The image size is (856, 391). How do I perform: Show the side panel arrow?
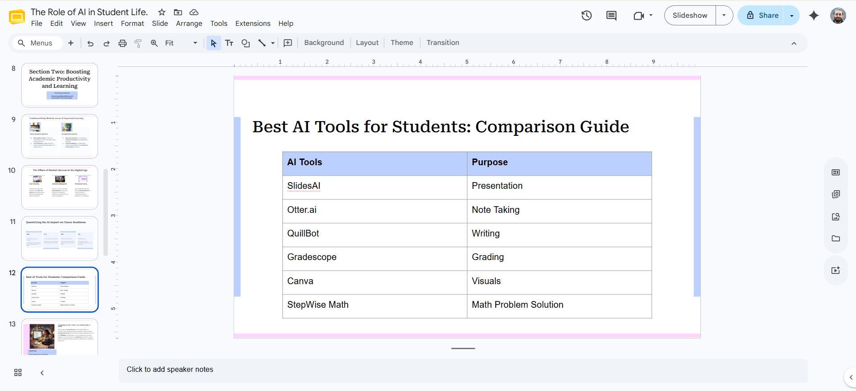pos(851,378)
